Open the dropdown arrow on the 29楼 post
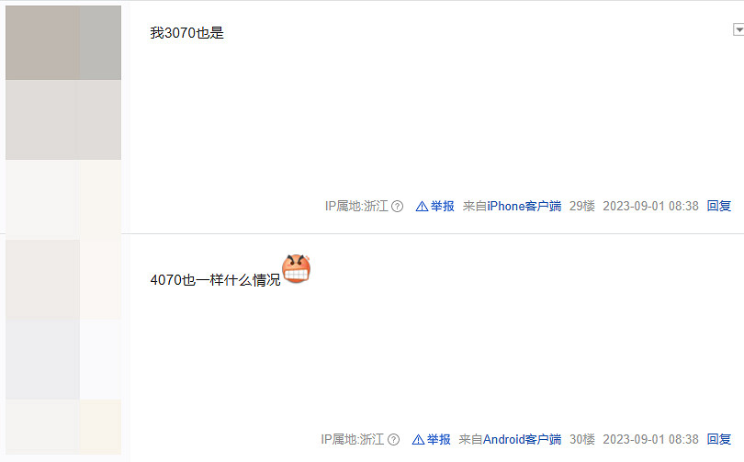744x462 pixels. [x=738, y=29]
